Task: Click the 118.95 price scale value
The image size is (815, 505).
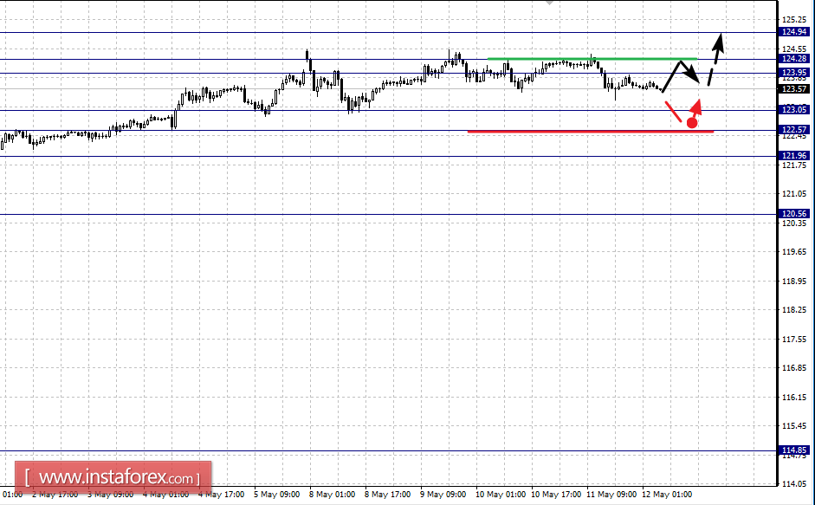Action: [794, 282]
